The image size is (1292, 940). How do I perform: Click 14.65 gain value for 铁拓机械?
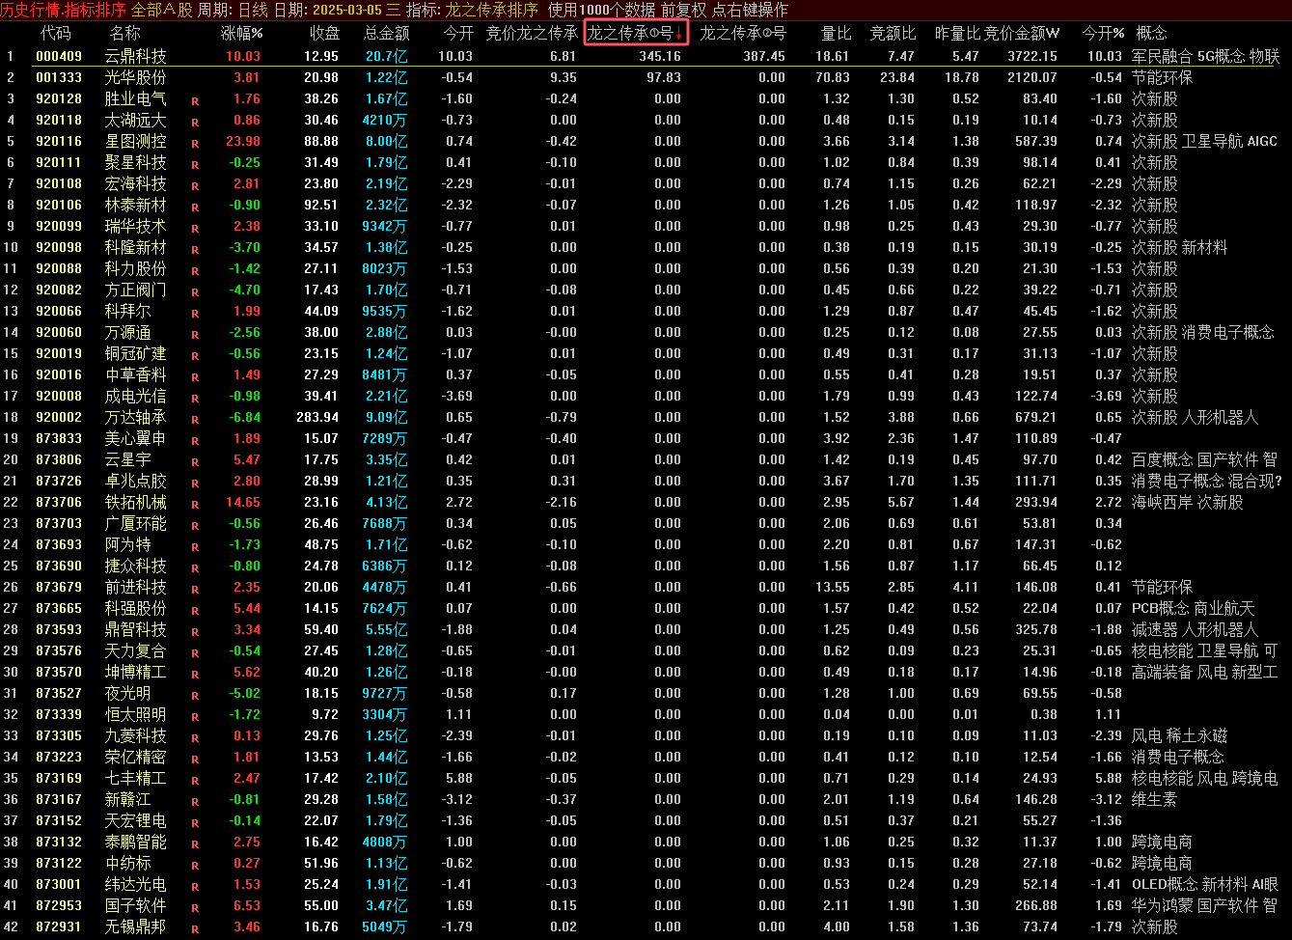(x=243, y=502)
